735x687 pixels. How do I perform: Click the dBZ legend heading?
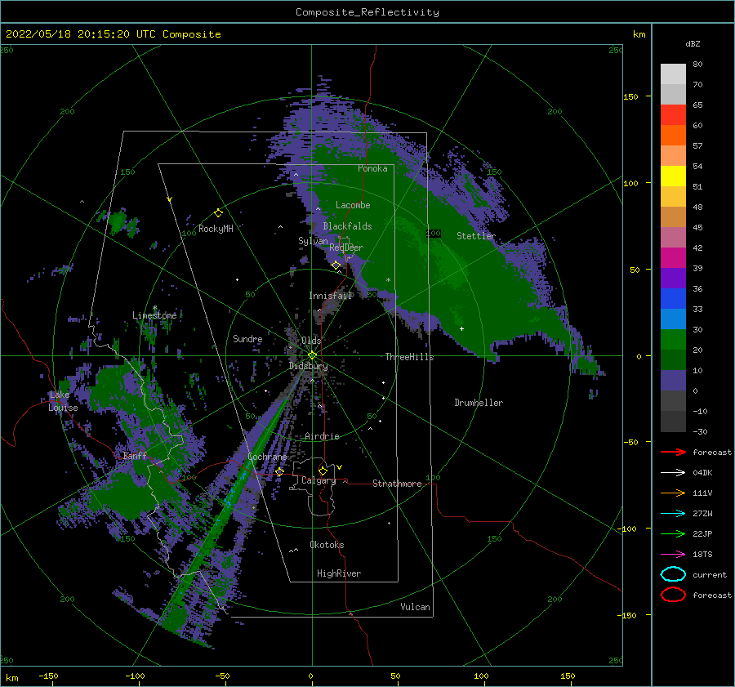(x=693, y=43)
